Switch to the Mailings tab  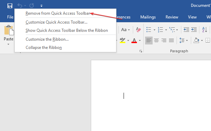tap(148, 17)
